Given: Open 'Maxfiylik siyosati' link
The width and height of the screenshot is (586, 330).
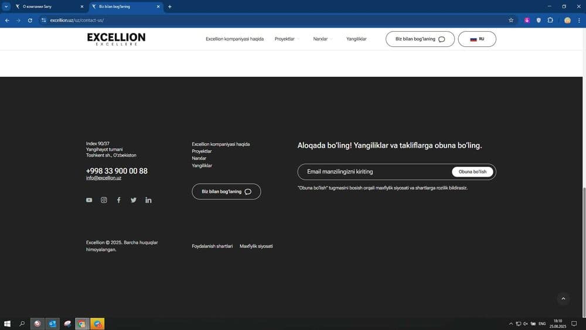Looking at the screenshot, I should [x=256, y=246].
